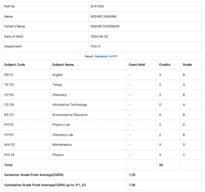Click the Grade column header
205x192 pixels.
(x=187, y=65)
